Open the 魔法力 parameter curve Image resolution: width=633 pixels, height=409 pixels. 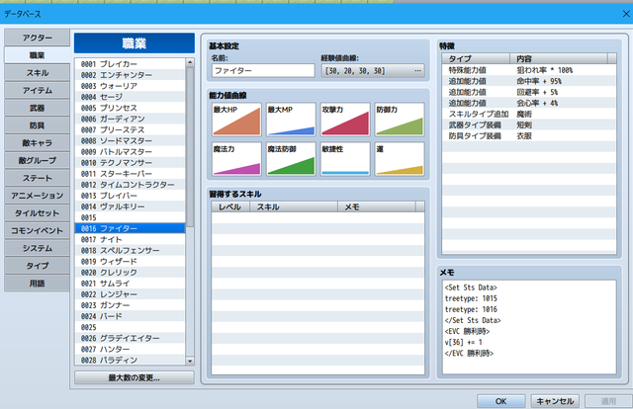click(x=236, y=159)
